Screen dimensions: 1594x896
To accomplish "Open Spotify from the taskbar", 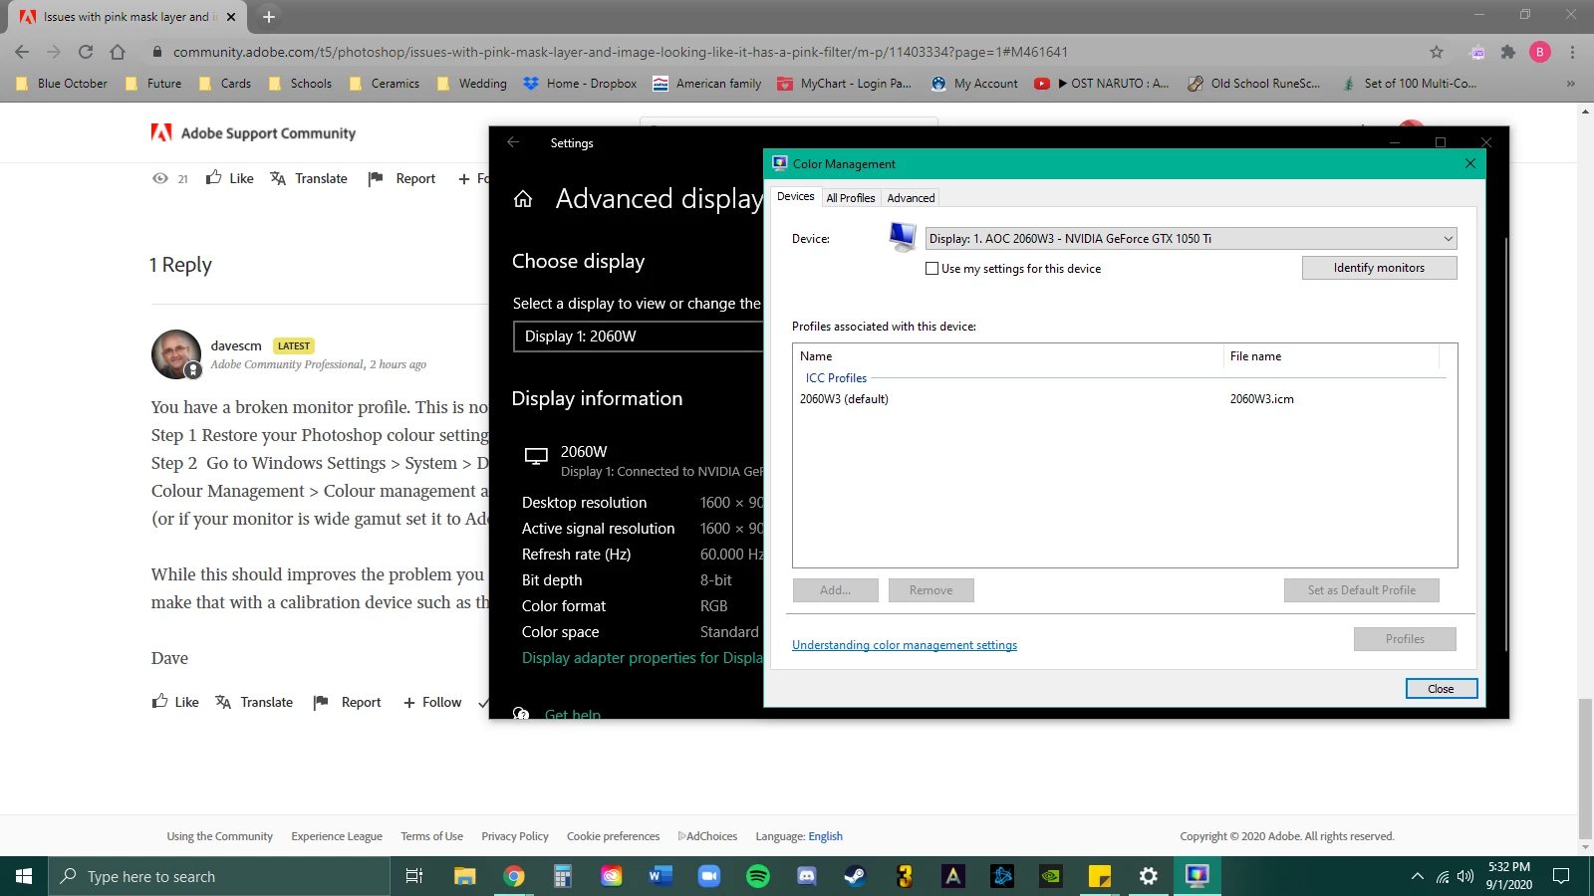I will tap(758, 876).
